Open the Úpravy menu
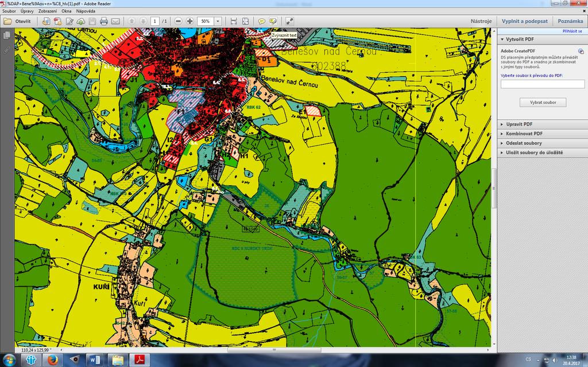This screenshot has width=588, height=367. [27, 11]
